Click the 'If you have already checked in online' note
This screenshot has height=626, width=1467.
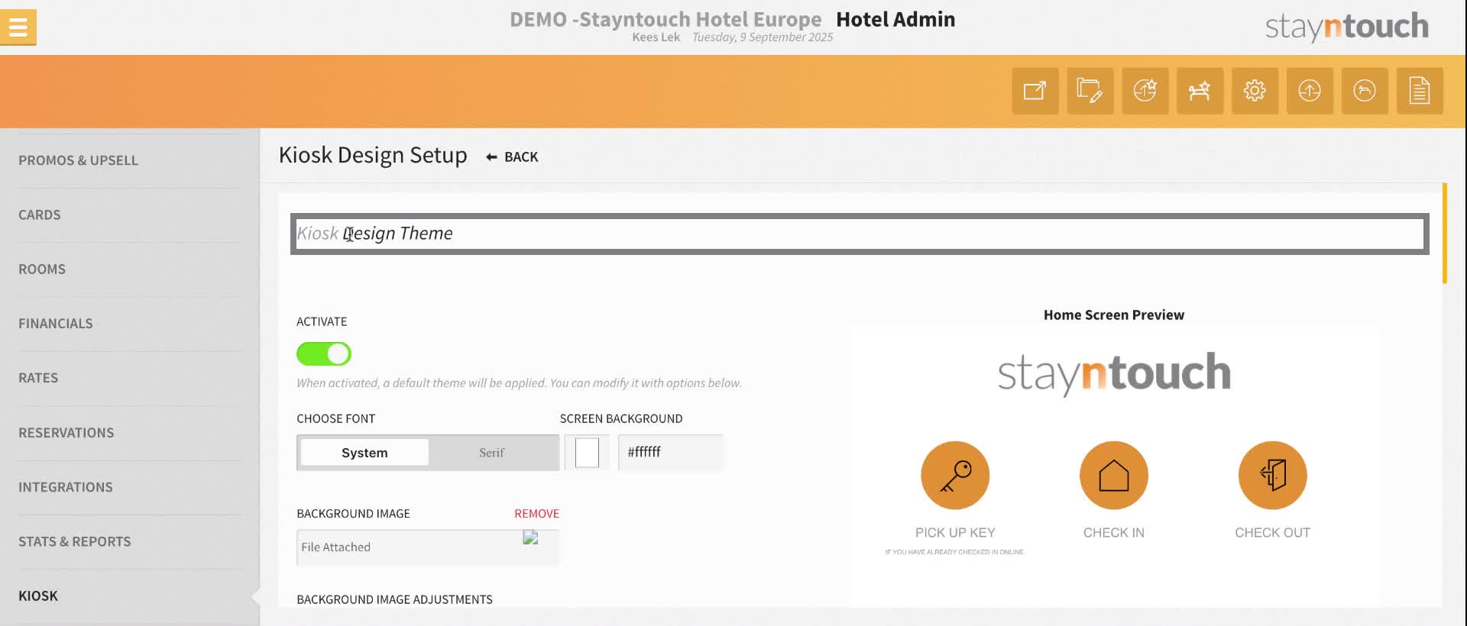pyautogui.click(x=954, y=552)
